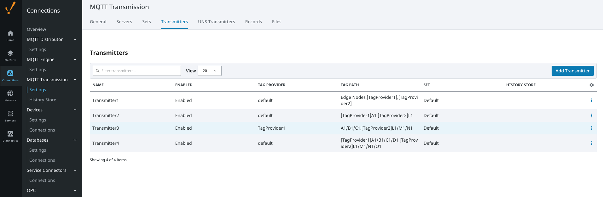The height and width of the screenshot is (197, 603).
Task: Open the Services sidebar icon
Action: pyautogui.click(x=10, y=116)
